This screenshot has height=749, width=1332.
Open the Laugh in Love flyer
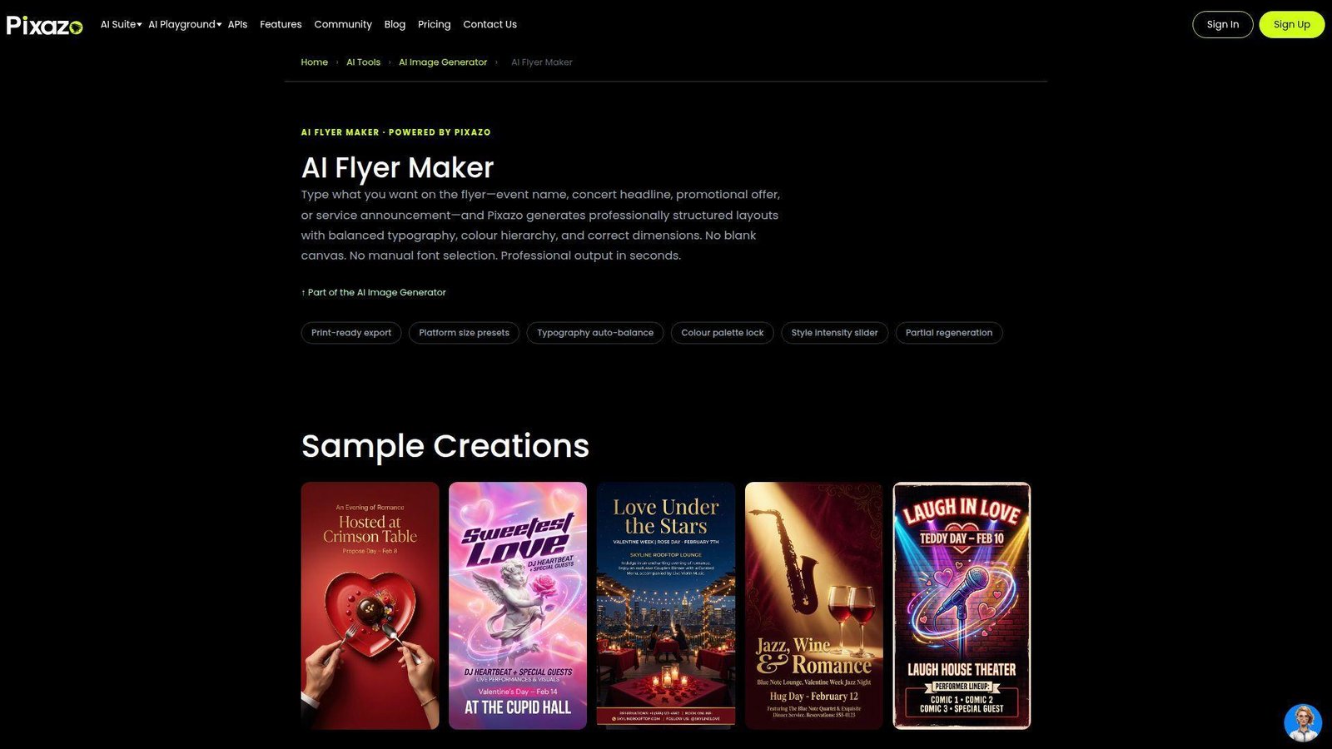(962, 606)
